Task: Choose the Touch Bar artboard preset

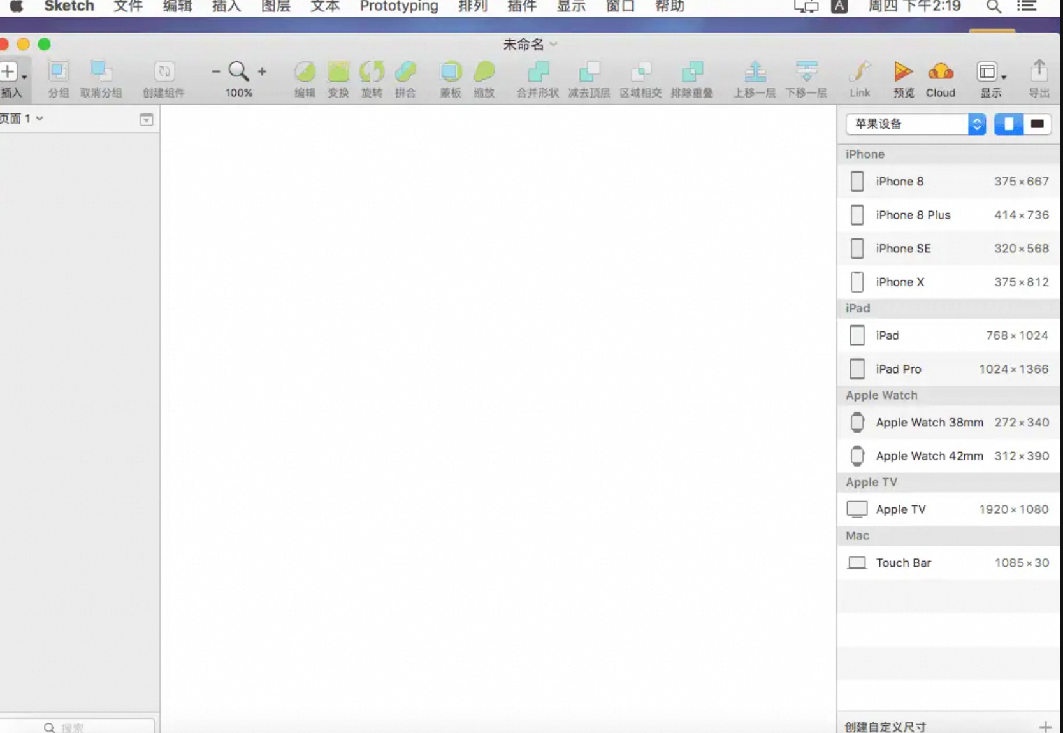Action: coord(949,563)
